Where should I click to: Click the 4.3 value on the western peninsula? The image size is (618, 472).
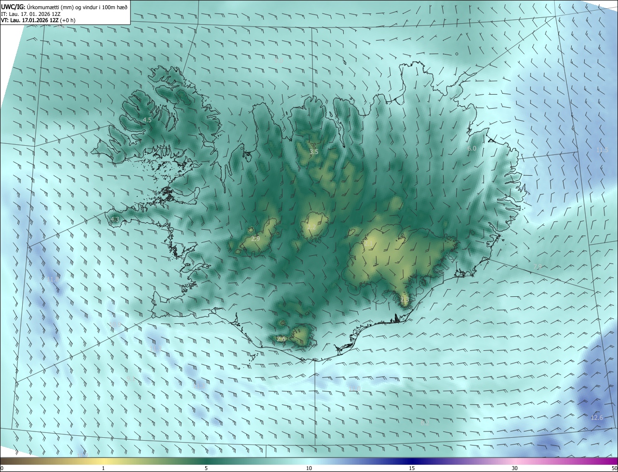pyautogui.click(x=114, y=220)
